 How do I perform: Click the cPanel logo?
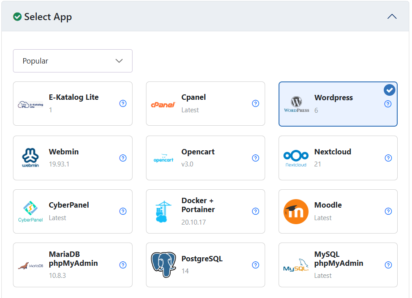click(x=163, y=104)
